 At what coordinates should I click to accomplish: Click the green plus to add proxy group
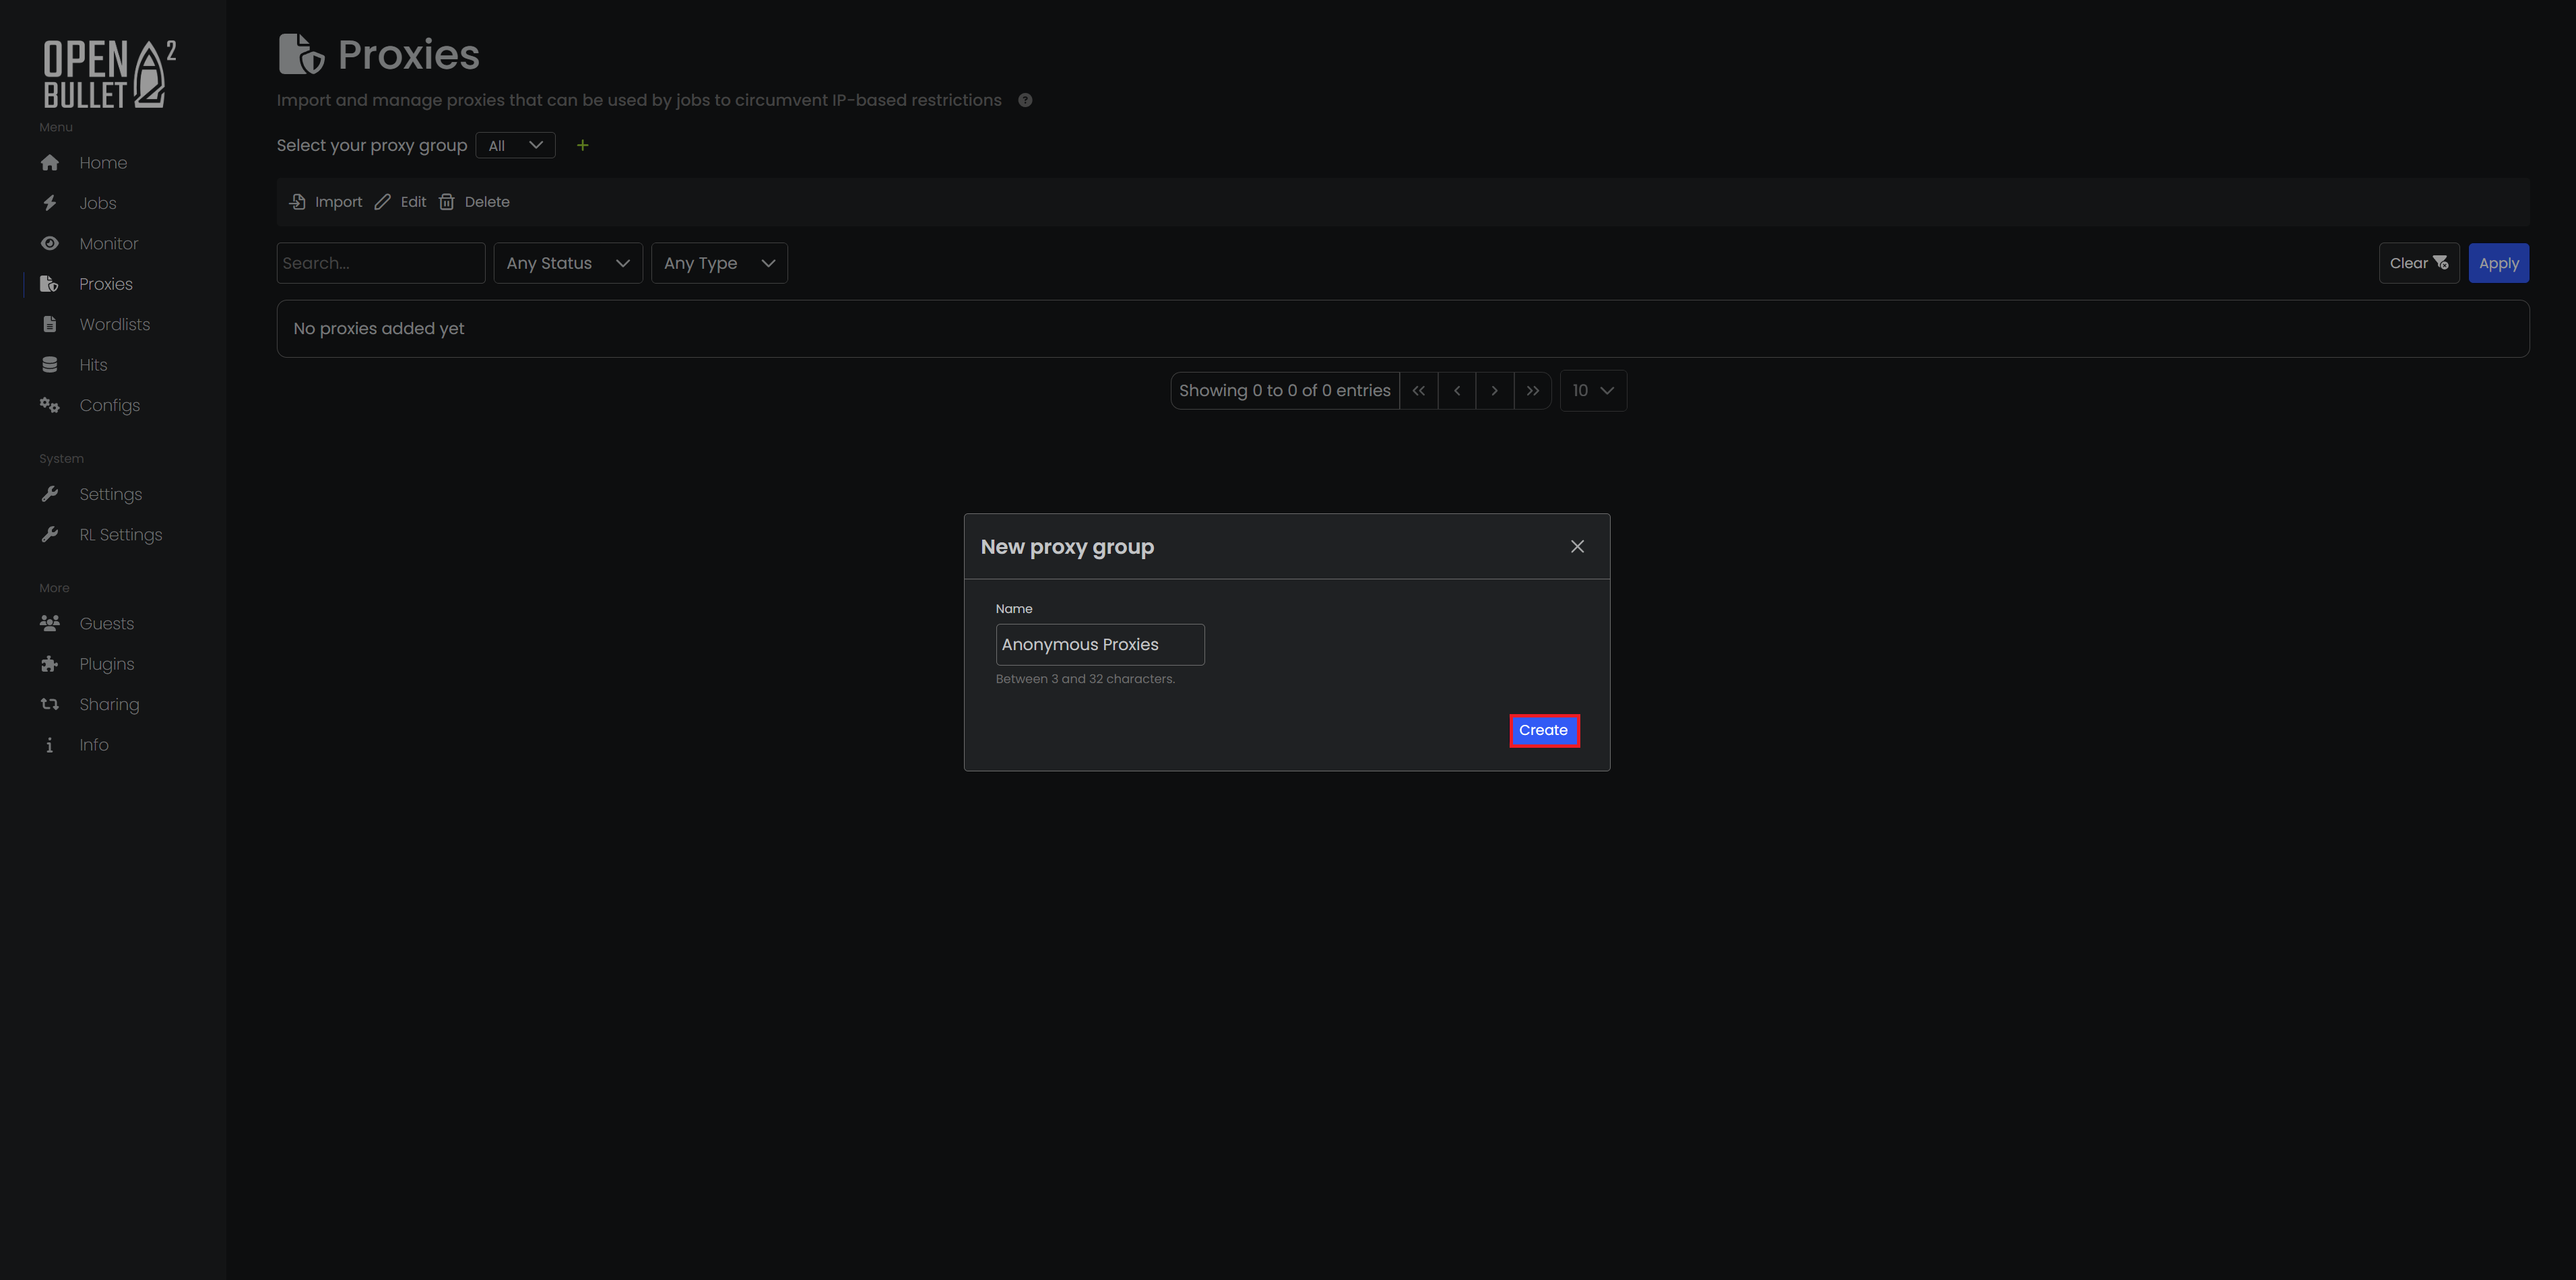coord(582,145)
